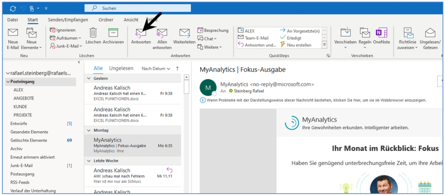Open the PROJEKTE subfolder
Screen dimensions: 445x195
click(x=23, y=115)
